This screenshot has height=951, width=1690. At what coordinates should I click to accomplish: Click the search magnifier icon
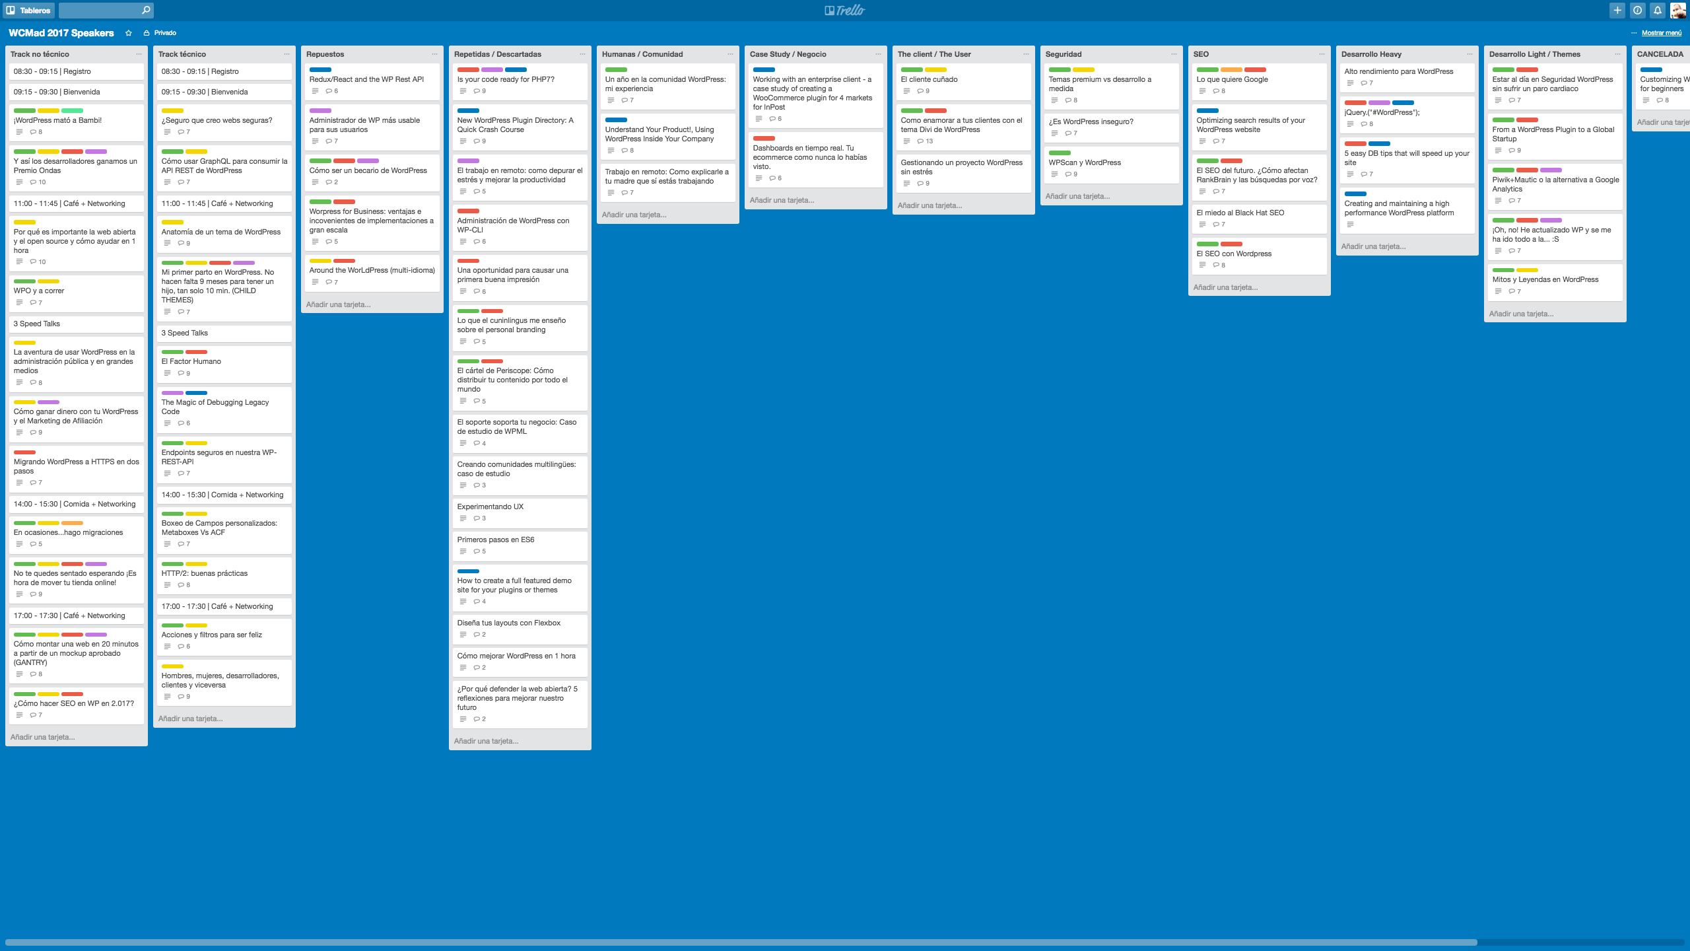[146, 10]
